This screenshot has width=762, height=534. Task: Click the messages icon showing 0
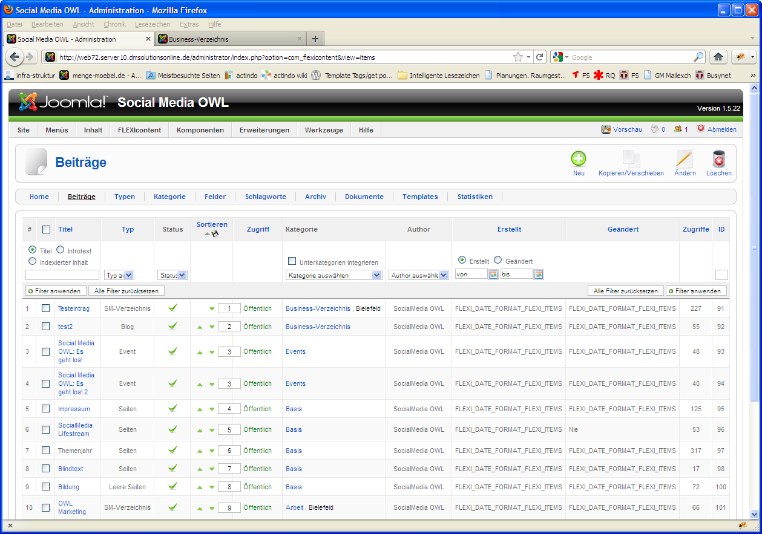pyautogui.click(x=654, y=128)
